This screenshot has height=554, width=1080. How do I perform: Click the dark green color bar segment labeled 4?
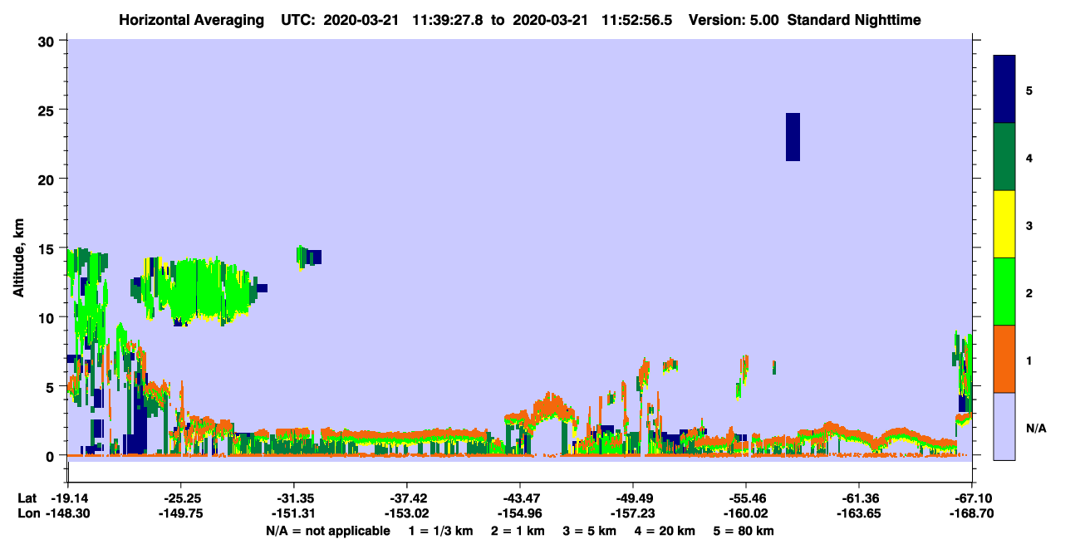(x=1004, y=157)
